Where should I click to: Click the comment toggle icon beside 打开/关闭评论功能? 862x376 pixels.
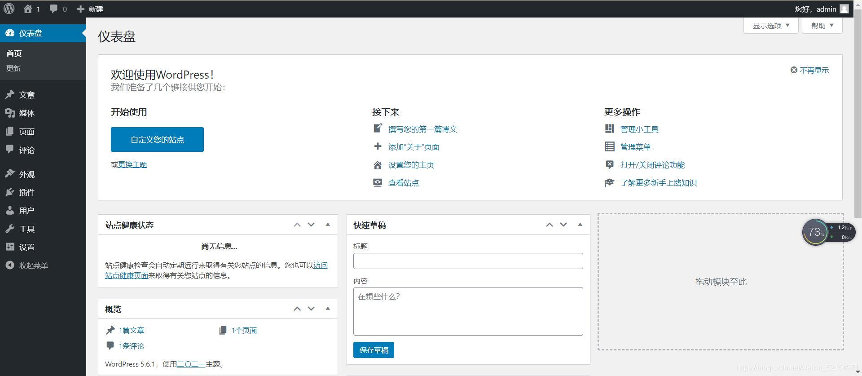[609, 165]
